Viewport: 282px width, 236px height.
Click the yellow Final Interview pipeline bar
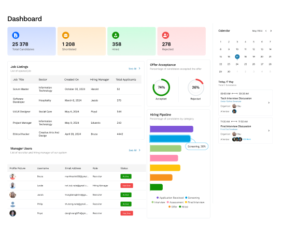[x=165, y=168]
